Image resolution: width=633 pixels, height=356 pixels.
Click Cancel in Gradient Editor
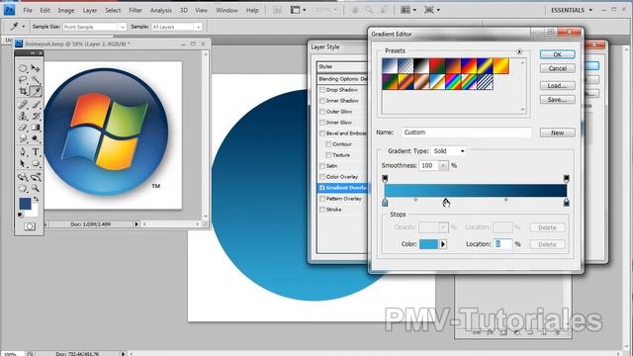pyautogui.click(x=557, y=68)
